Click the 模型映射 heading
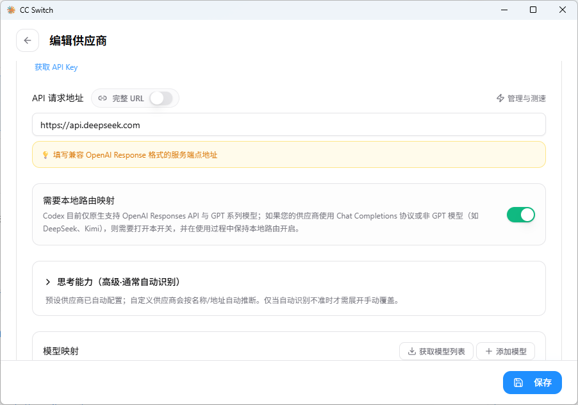The width and height of the screenshot is (578, 405). tap(61, 351)
